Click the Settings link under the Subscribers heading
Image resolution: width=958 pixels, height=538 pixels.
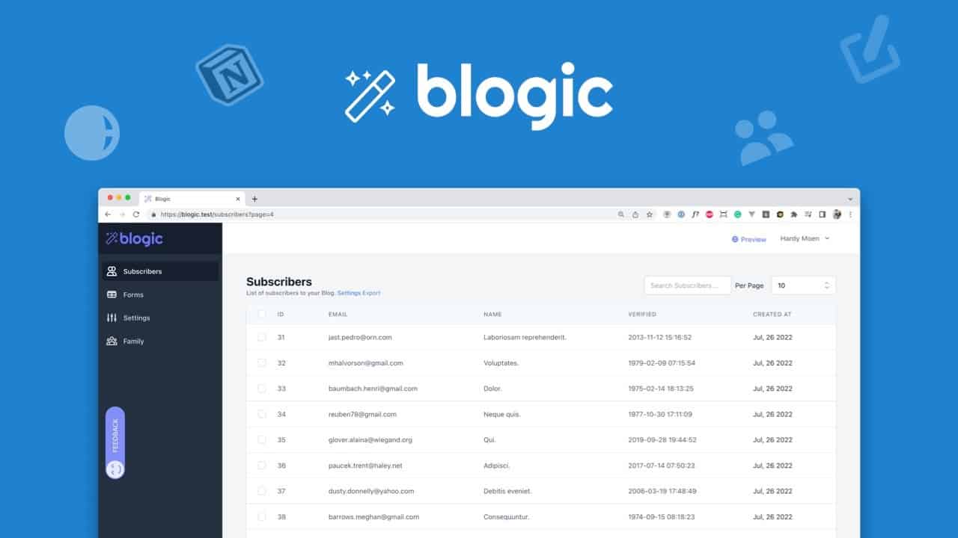click(348, 293)
